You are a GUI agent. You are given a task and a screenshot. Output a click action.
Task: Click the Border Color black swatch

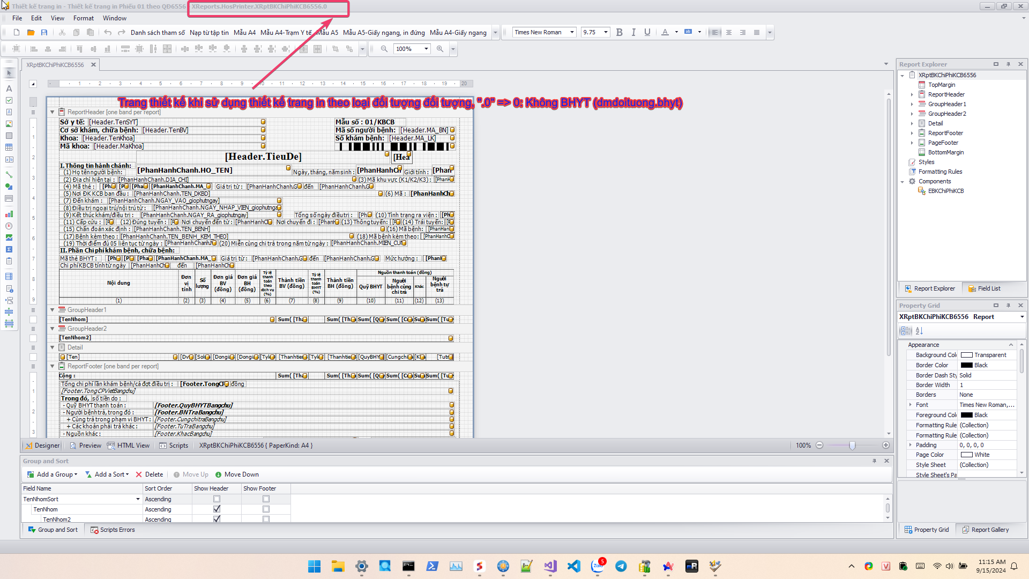tap(967, 365)
